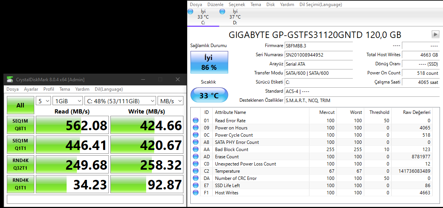This screenshot has width=443, height=208.
Task: Start the RND4K Q32T1 test
Action: click(x=20, y=164)
